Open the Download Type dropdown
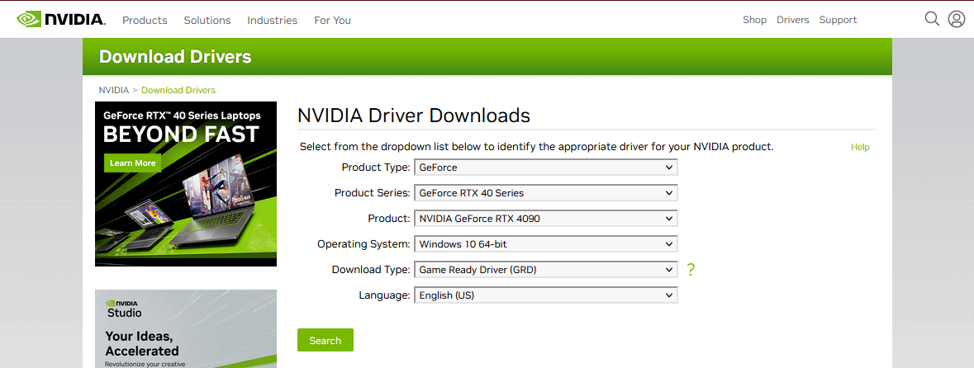974x368 pixels. coord(545,270)
